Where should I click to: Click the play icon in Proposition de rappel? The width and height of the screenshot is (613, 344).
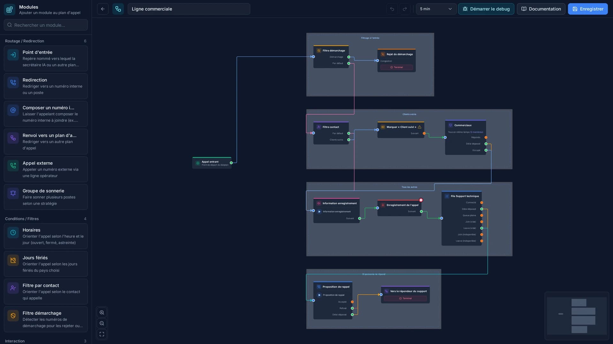(x=319, y=295)
